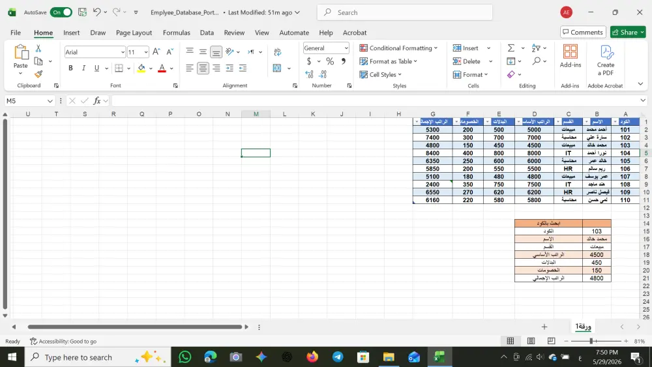
Task: Open Cell Styles gallery
Action: coord(381,75)
